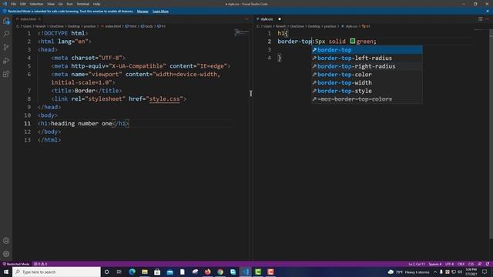Screen dimensions: 493x277
Task: Open the Run menu
Action: (69, 4)
